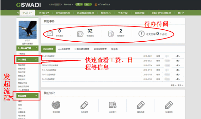Open the 科研成果 pencil icon
Image resolution: width=201 pixels, height=119 pixels.
84,105
